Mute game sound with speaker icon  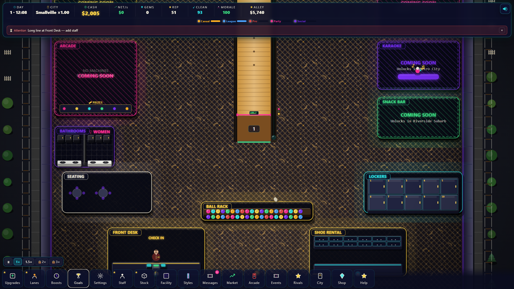[x=505, y=9]
